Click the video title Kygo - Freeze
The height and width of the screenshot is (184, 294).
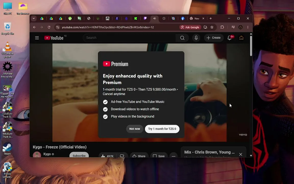tap(60, 147)
